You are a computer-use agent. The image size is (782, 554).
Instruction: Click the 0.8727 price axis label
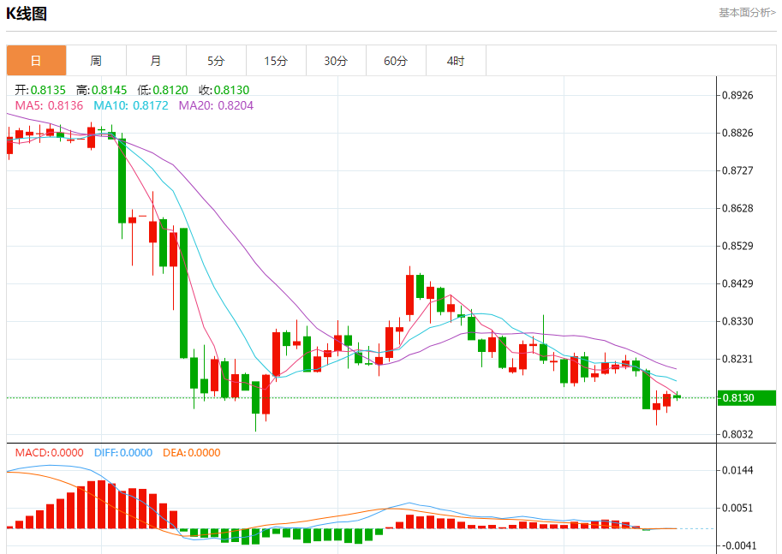click(x=737, y=170)
